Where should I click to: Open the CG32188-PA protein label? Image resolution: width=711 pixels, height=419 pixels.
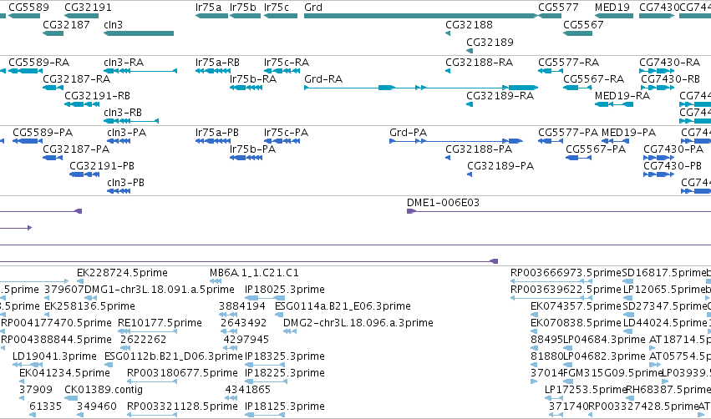pos(479,149)
